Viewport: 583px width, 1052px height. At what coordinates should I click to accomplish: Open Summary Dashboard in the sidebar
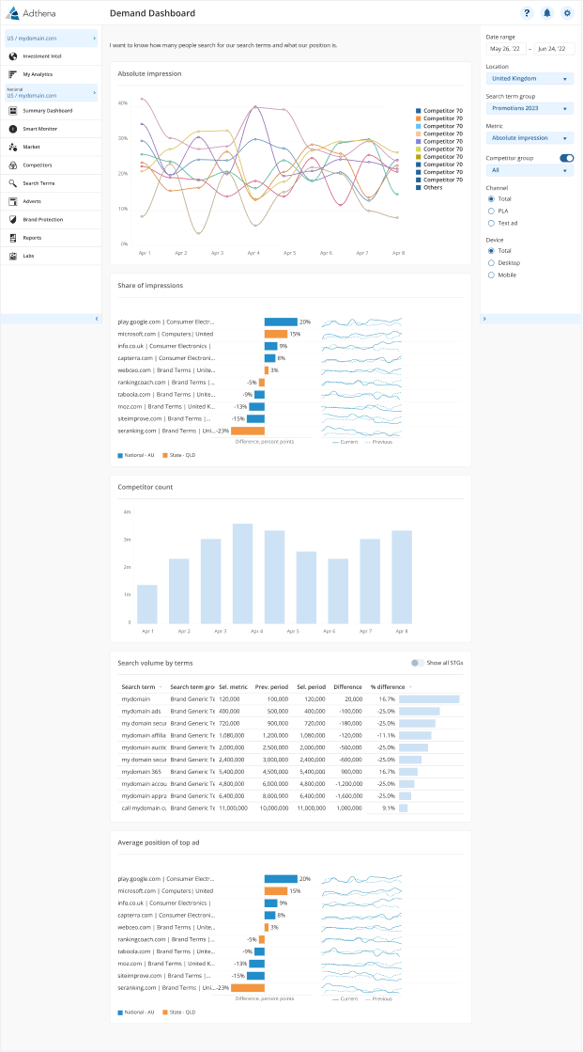click(x=47, y=111)
